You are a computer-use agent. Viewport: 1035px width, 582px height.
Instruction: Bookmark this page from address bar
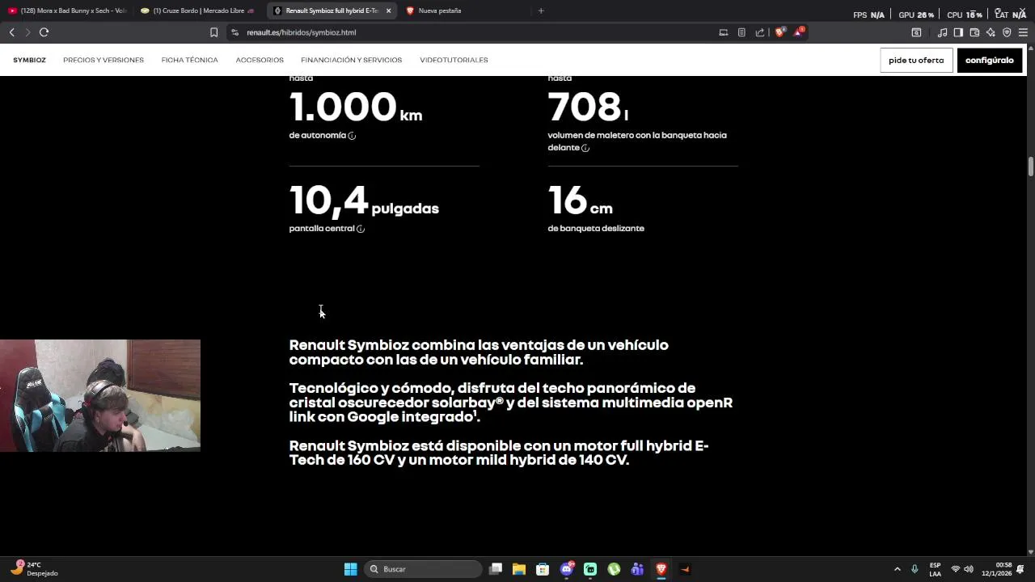(x=213, y=32)
